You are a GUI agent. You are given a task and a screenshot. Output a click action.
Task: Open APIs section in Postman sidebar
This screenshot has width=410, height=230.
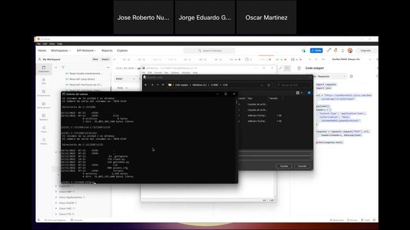pos(44,81)
